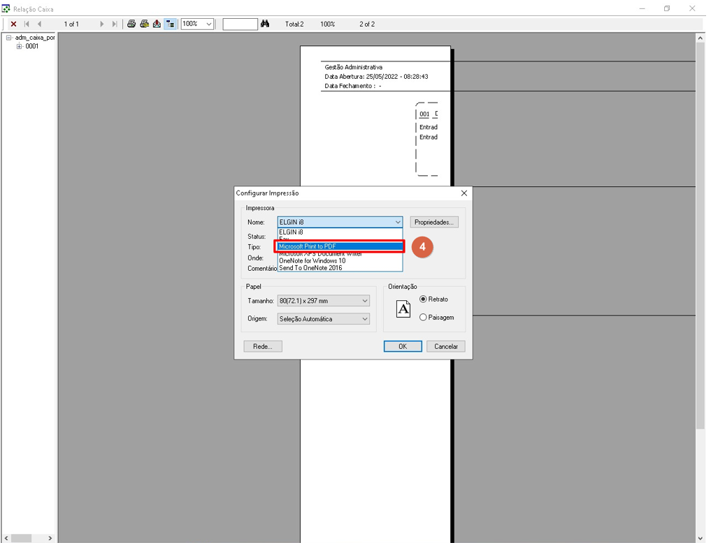Click the Relação Caixa window icon

point(6,9)
